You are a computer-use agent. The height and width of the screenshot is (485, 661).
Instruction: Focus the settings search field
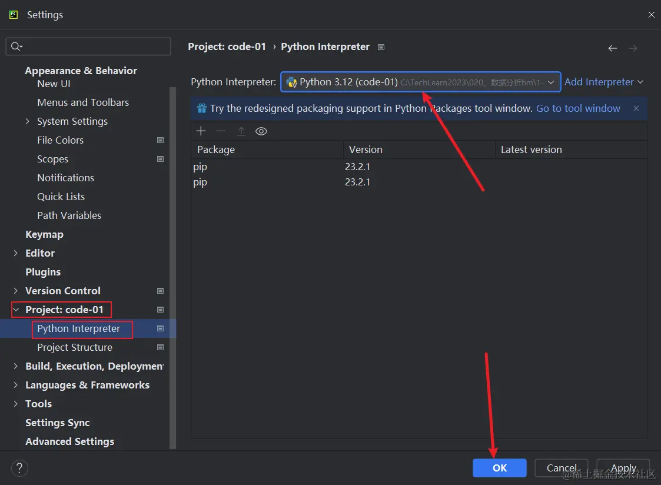[x=88, y=46]
